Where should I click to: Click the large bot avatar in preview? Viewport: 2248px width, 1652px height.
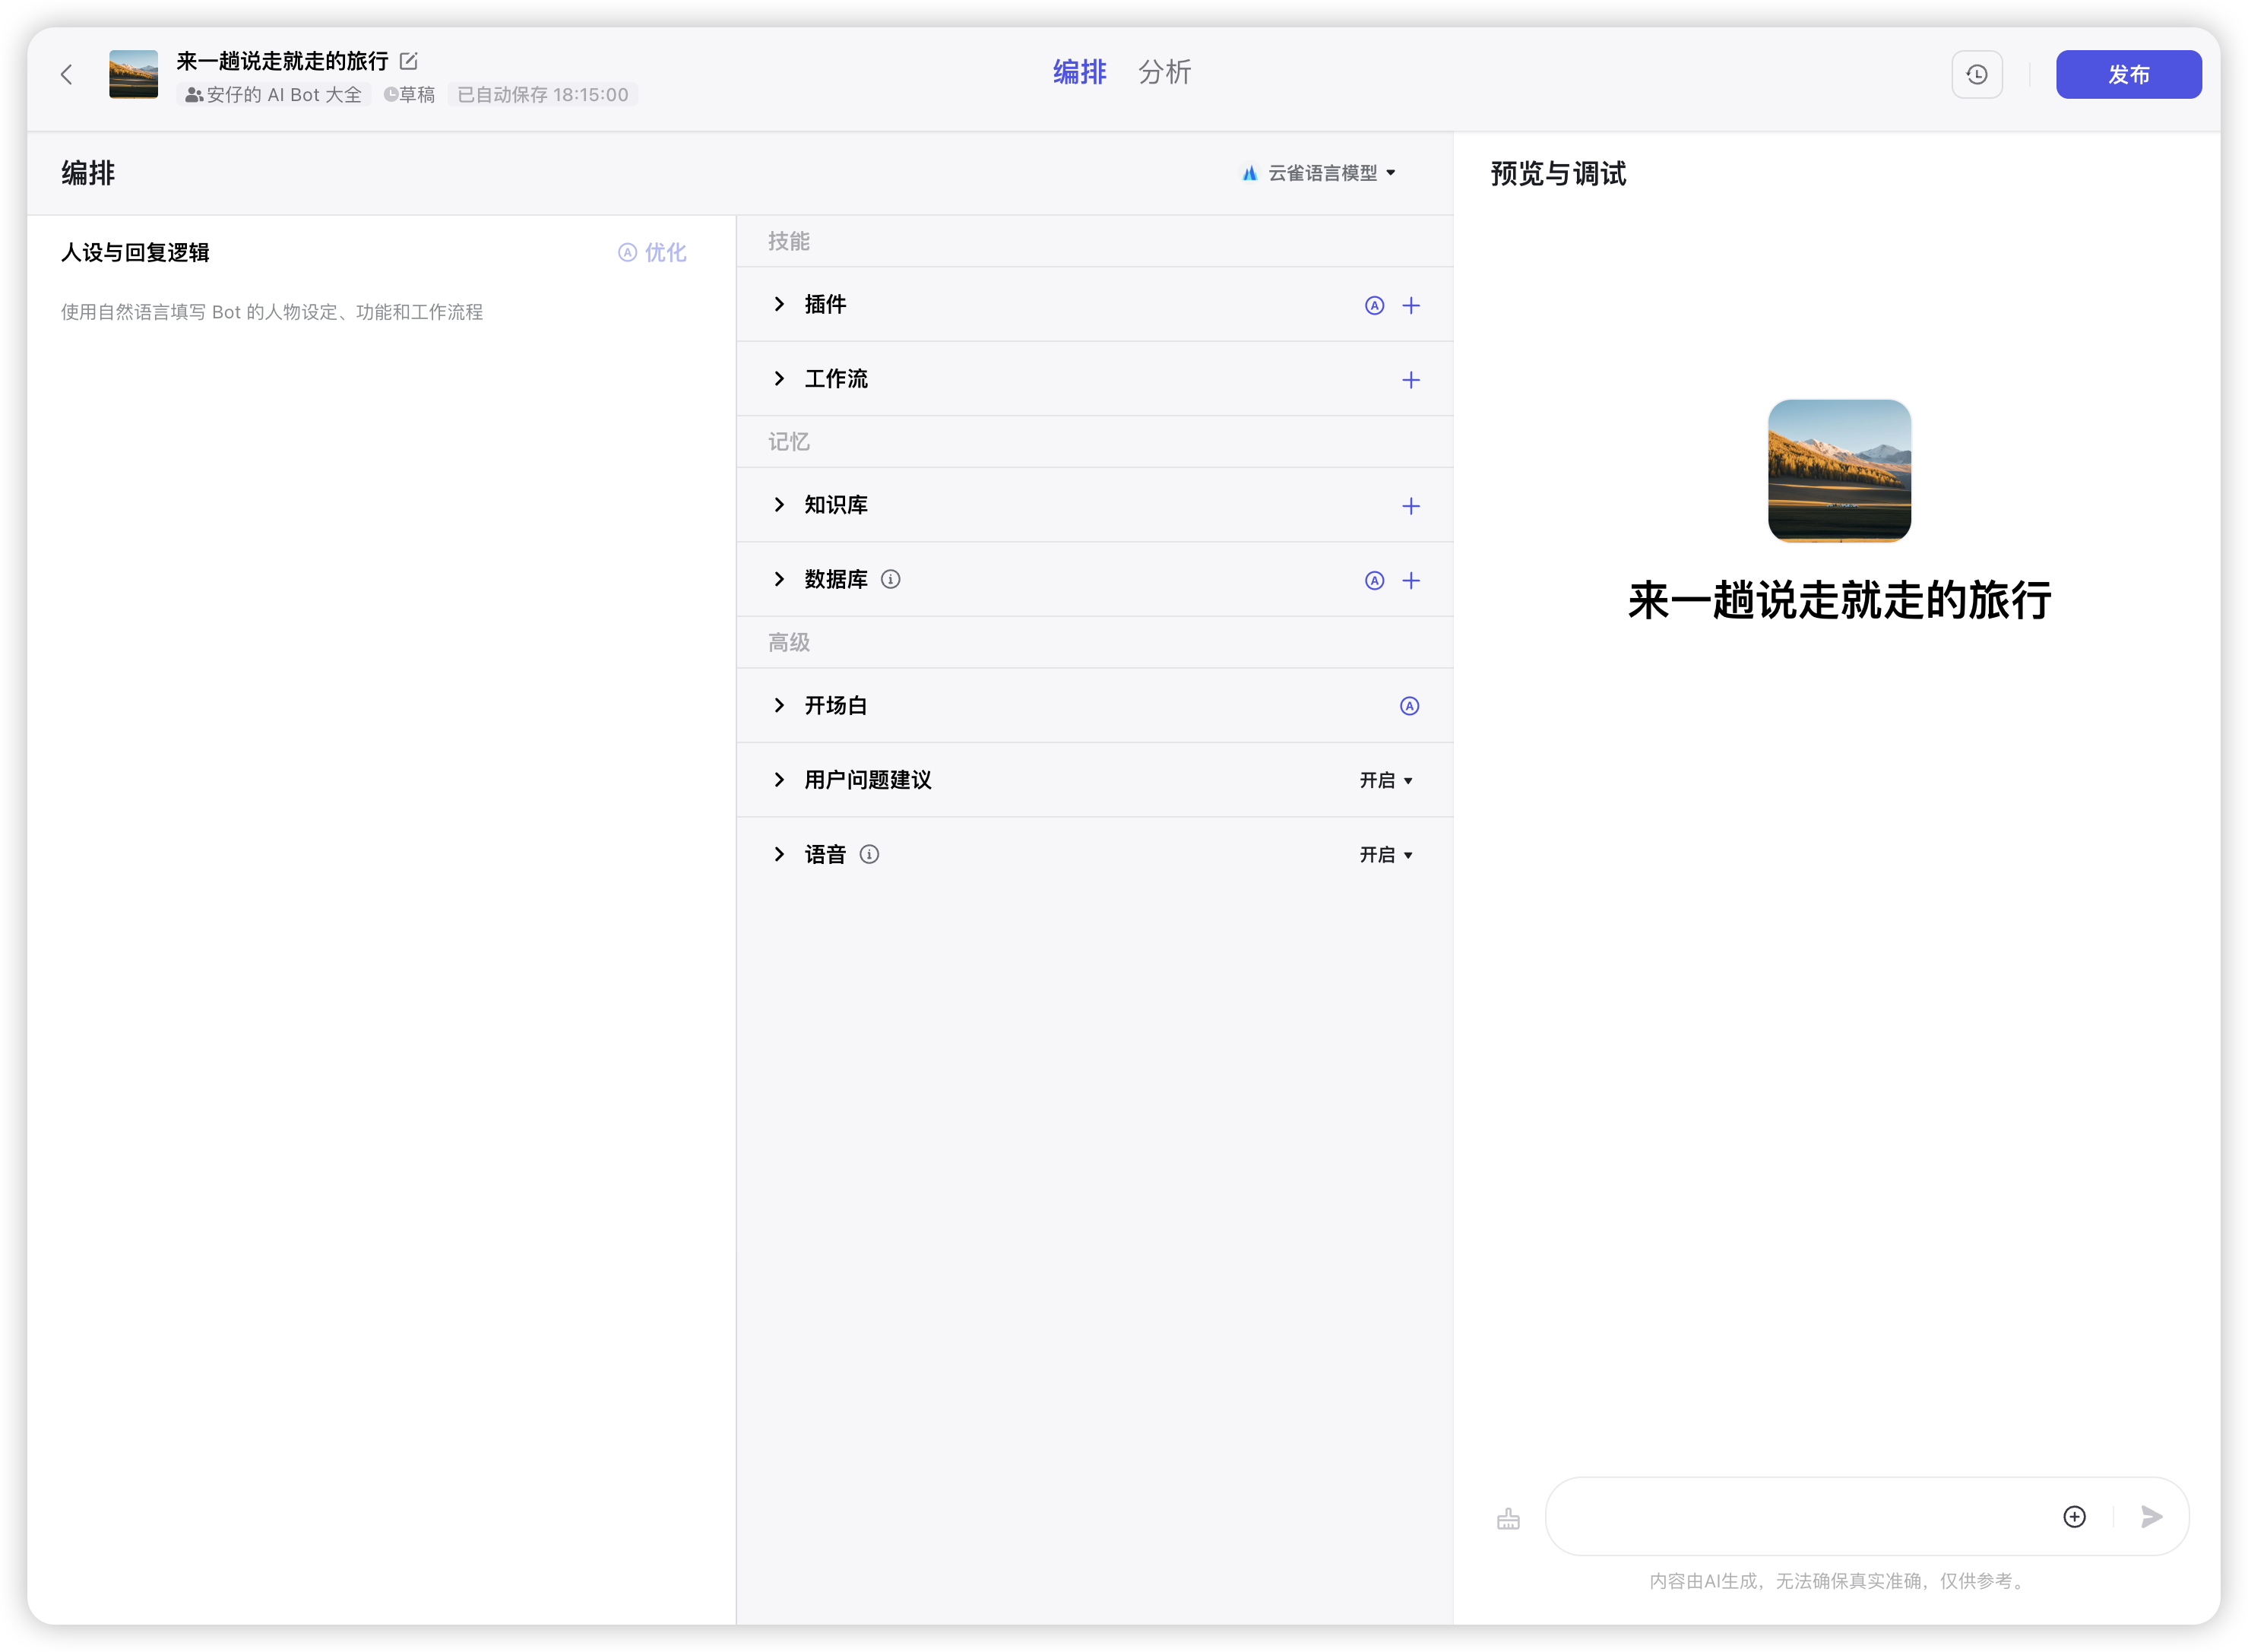tap(1839, 471)
